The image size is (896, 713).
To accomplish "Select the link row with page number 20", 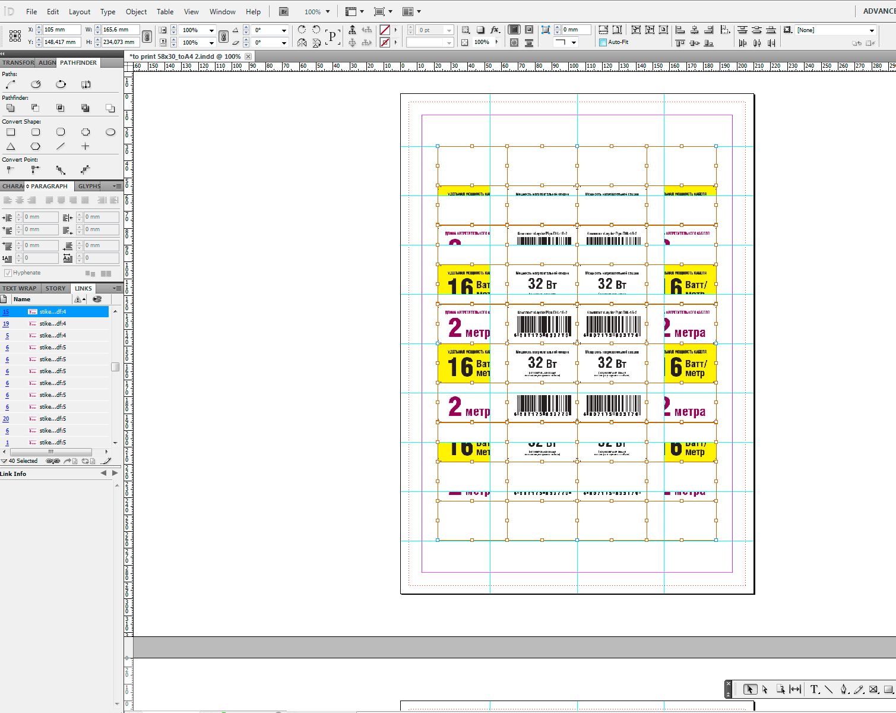I will point(55,418).
